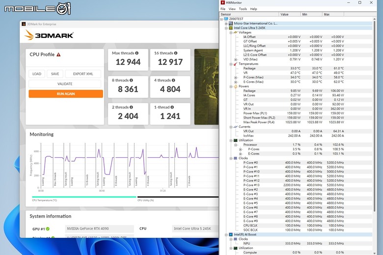Expand the P-Cores utilization entry

240,149
